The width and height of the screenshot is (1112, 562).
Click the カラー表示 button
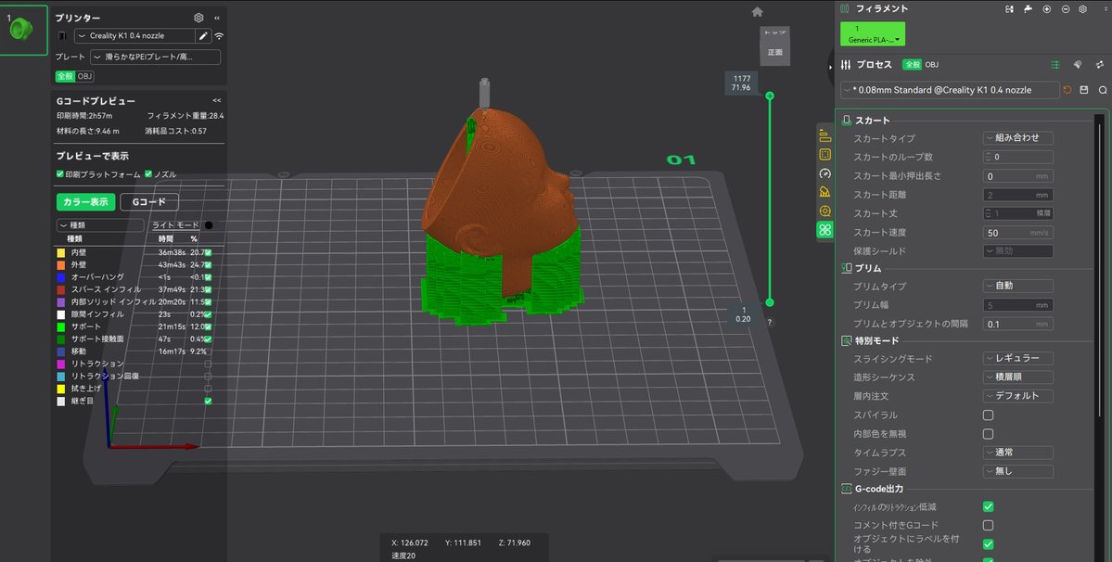(x=86, y=202)
